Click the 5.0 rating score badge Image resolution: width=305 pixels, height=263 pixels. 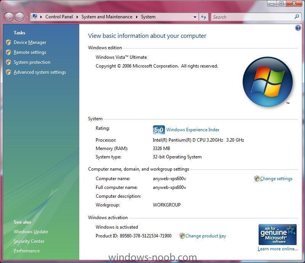coord(159,130)
